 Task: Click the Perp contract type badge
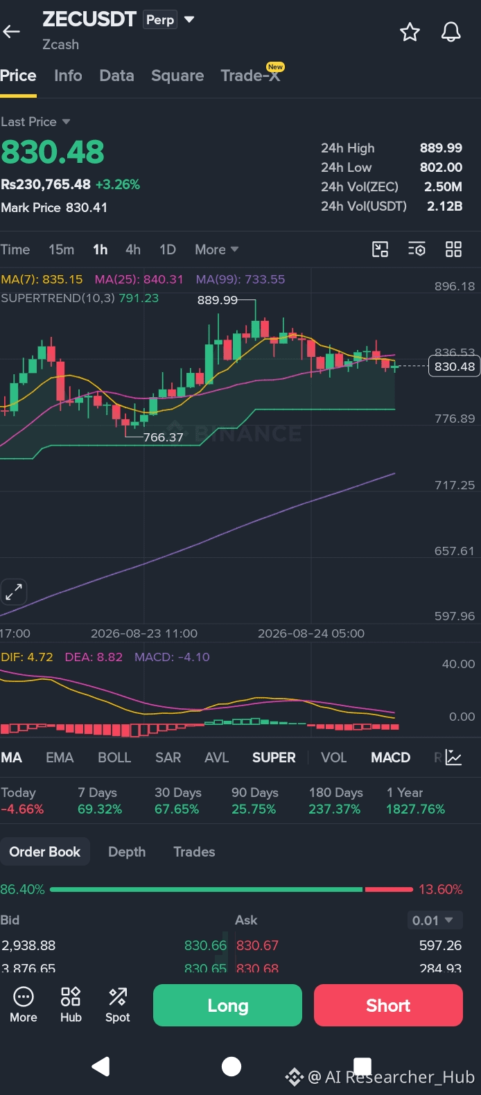pos(160,19)
